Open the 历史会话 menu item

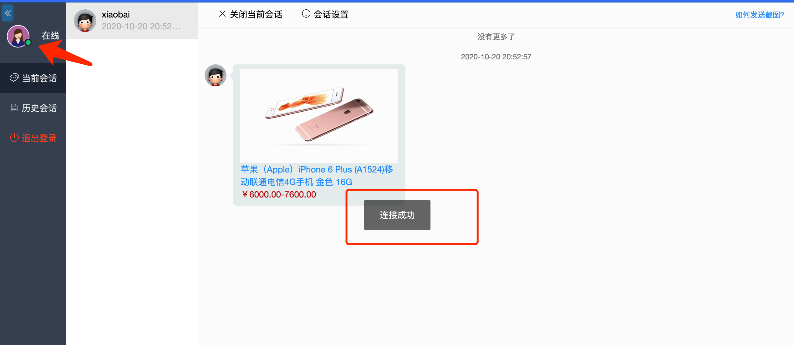point(33,108)
